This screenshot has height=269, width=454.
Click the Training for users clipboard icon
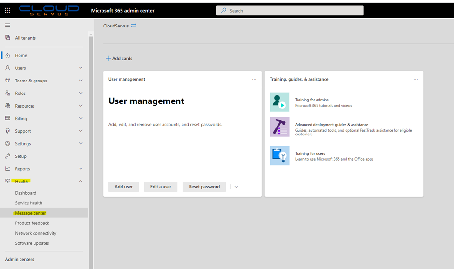tap(278, 156)
